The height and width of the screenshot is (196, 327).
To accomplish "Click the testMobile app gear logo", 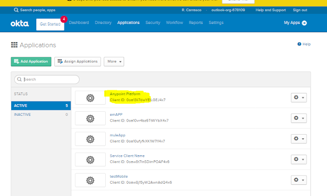I will (90, 180).
